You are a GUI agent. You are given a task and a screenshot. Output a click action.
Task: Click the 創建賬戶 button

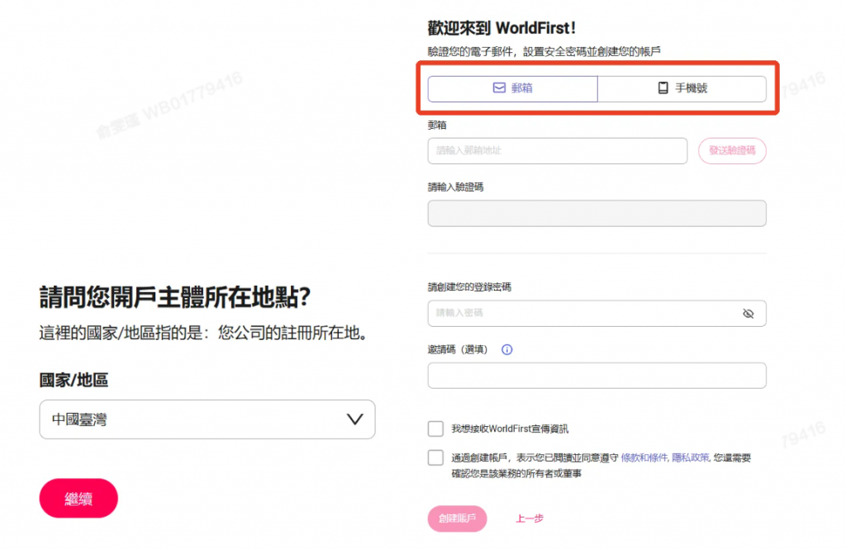[458, 518]
